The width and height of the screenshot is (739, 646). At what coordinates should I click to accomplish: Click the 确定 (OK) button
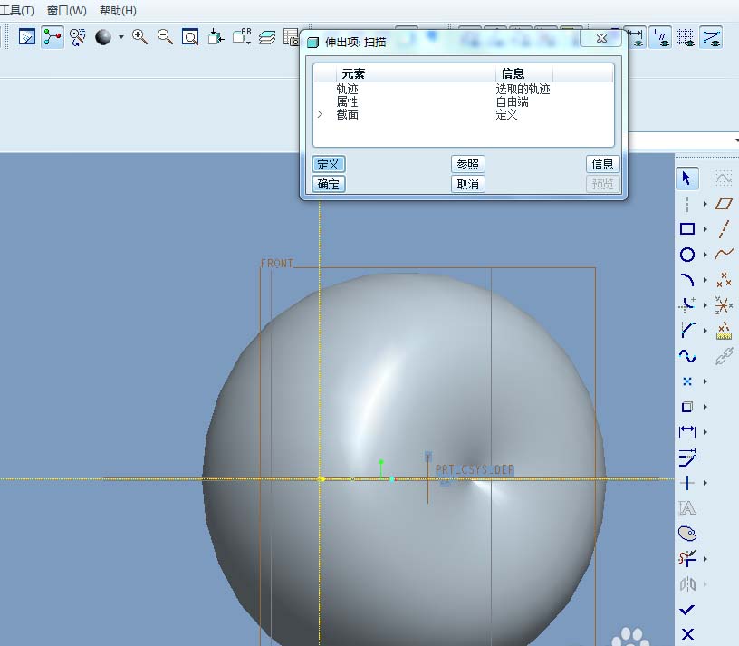click(x=329, y=184)
